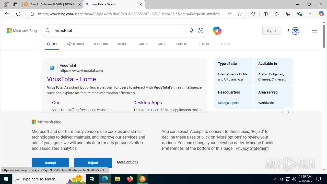Open Microsoft Rewards medal icon
This screenshot has height=184, width=327.
click(295, 31)
